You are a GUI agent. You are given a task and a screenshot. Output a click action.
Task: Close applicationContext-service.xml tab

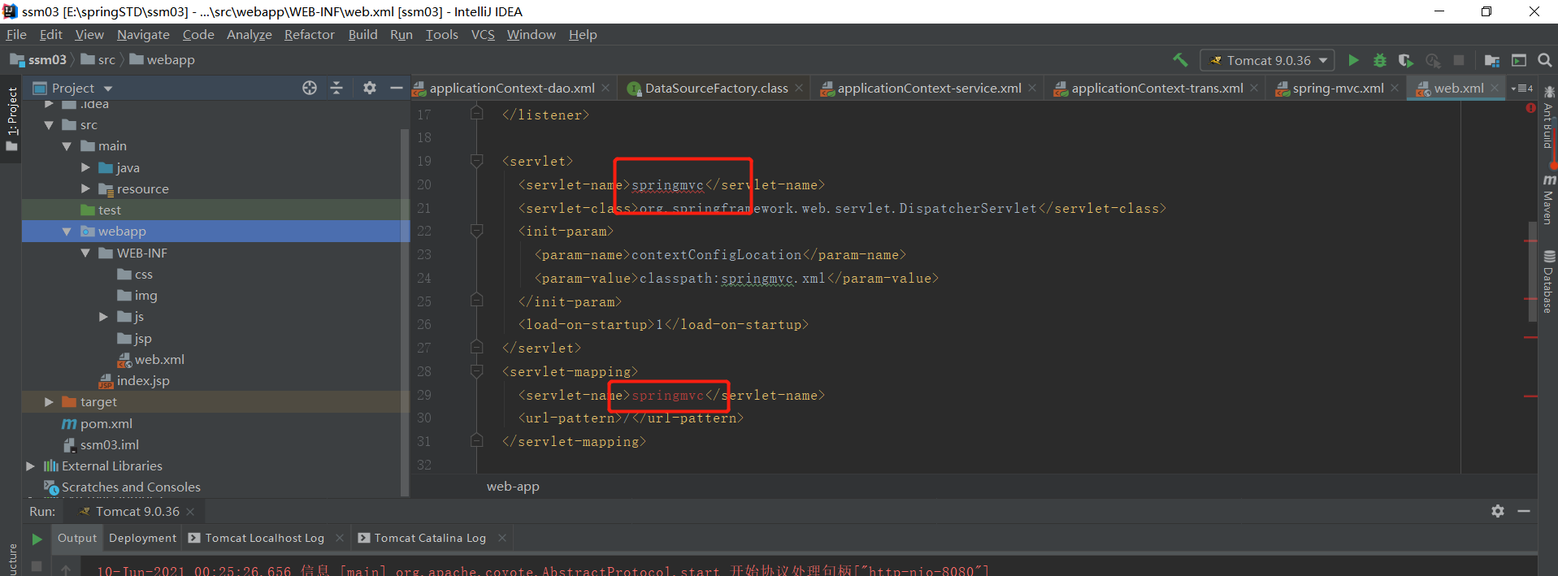pyautogui.click(x=1032, y=88)
